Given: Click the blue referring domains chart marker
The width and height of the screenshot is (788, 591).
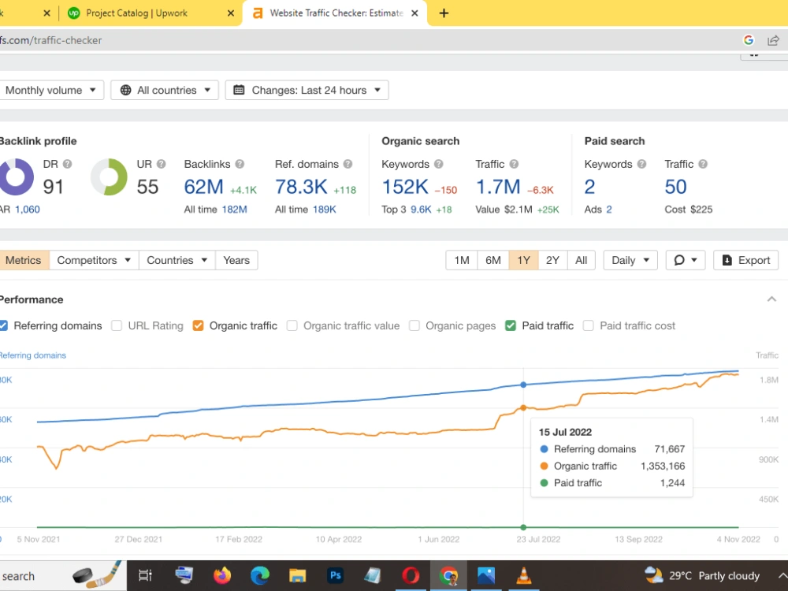Looking at the screenshot, I should pyautogui.click(x=523, y=385).
